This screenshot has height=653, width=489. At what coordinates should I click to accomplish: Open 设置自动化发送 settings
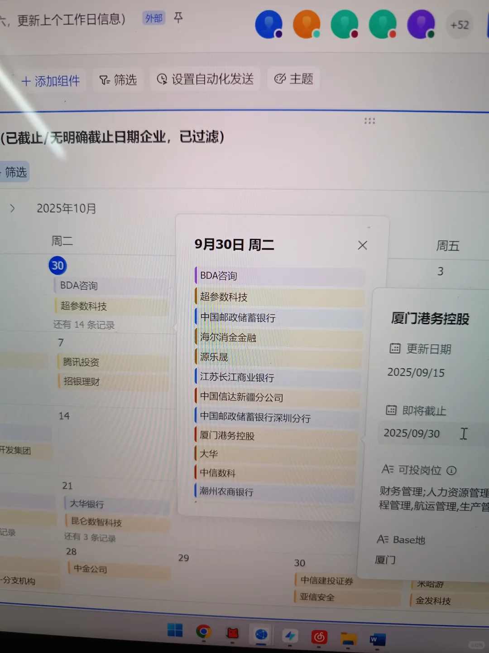tap(205, 79)
